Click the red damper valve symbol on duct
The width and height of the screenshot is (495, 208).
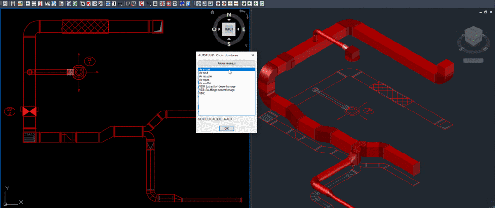pyautogui.click(x=29, y=111)
